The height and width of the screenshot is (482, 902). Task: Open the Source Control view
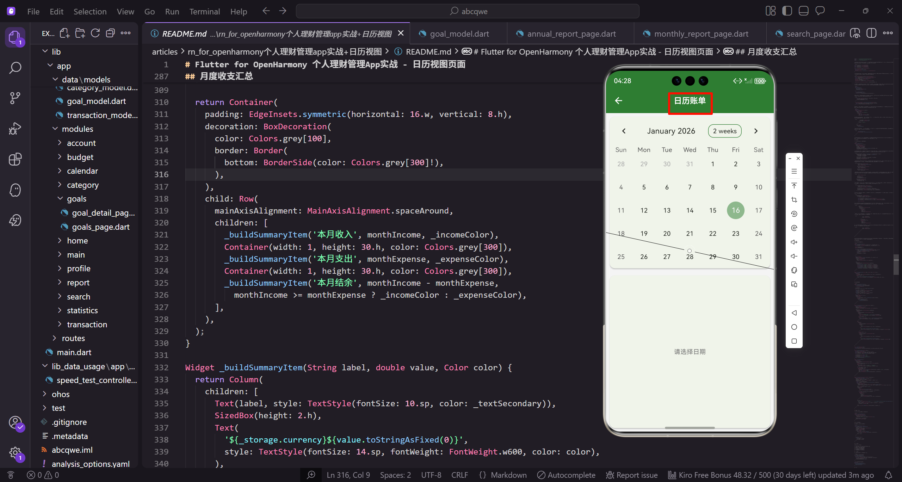tap(15, 98)
